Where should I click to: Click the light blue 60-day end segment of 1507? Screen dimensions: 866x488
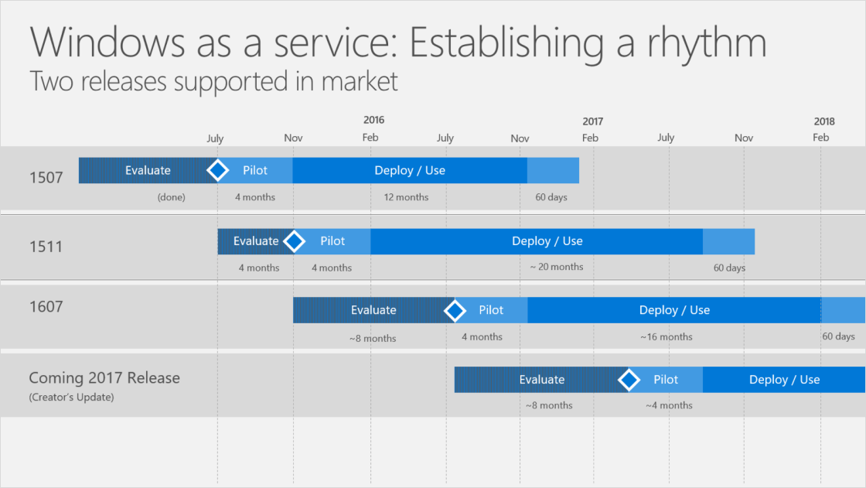[554, 170]
